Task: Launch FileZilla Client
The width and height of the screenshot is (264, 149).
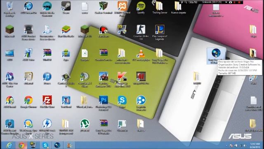Action: tap(47, 100)
